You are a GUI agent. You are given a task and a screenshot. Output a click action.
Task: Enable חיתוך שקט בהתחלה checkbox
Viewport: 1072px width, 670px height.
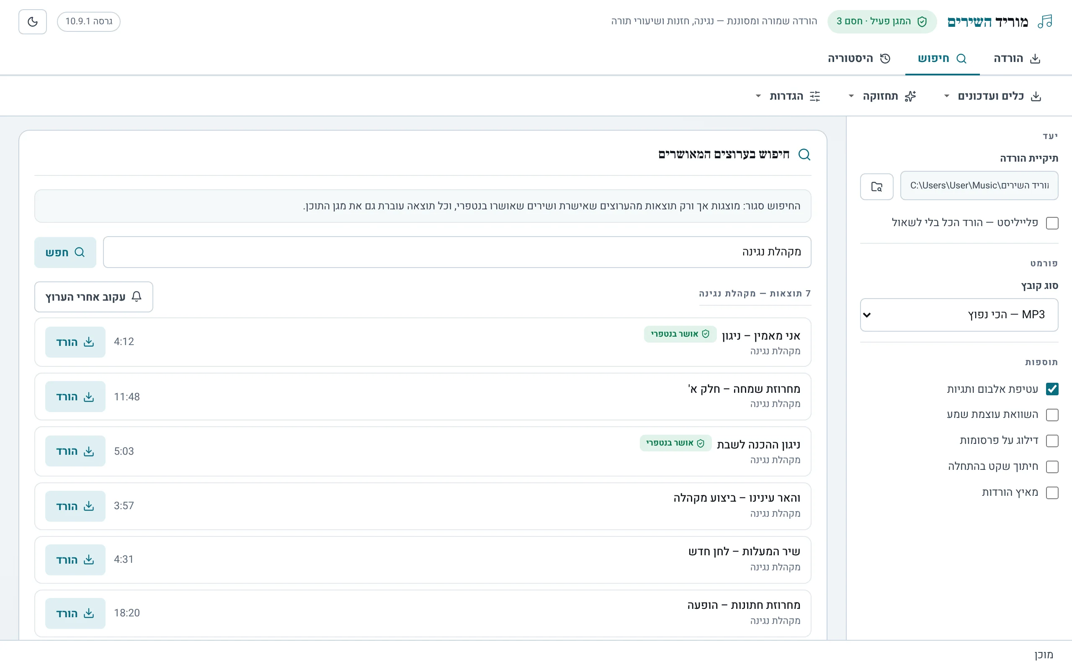coord(1052,466)
